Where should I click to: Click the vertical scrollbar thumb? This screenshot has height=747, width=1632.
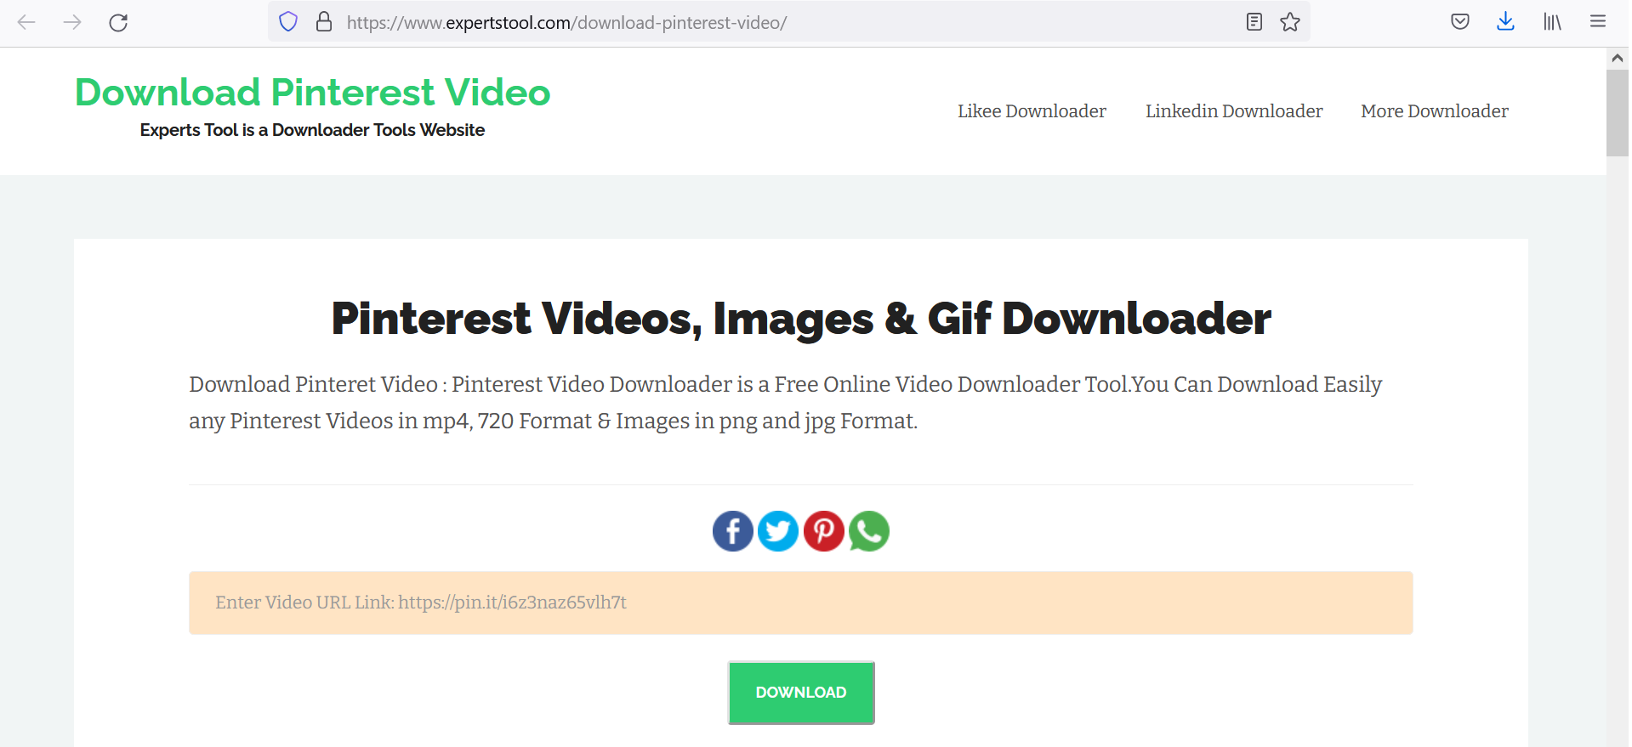pos(1618,113)
